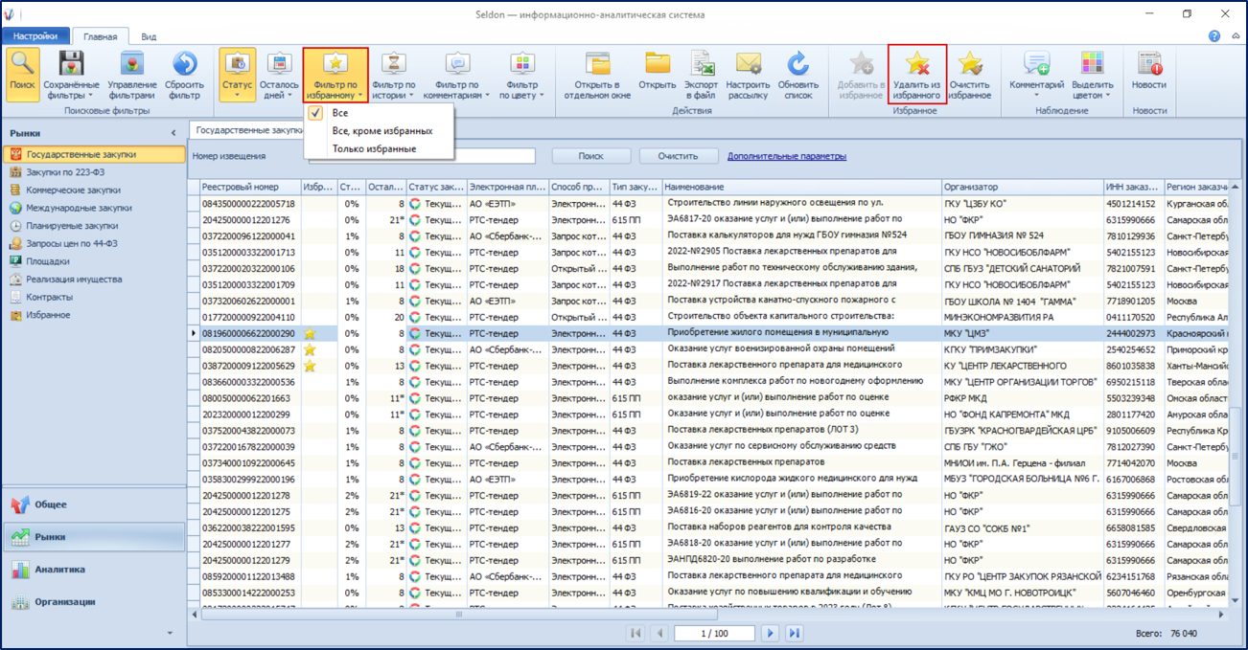Switch to the Настройки tab
The width and height of the screenshot is (1248, 650).
pos(35,36)
